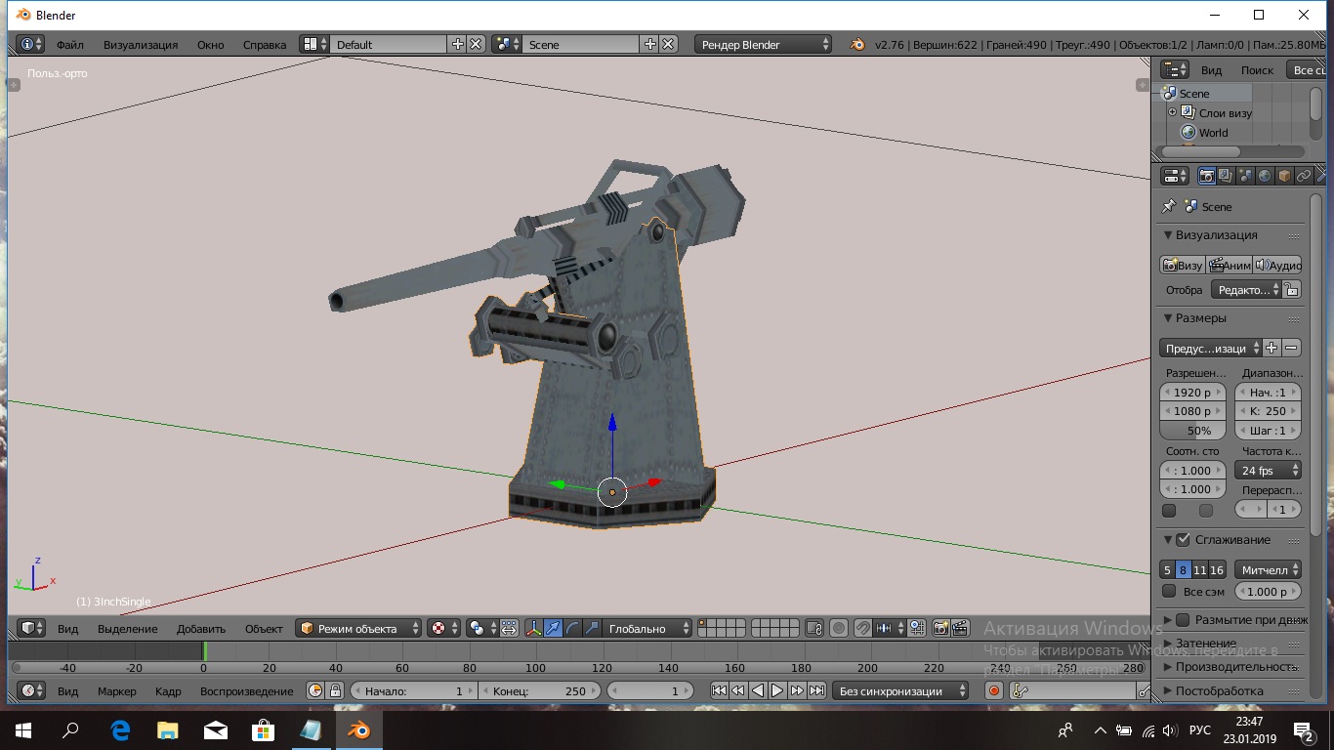This screenshot has height=750, width=1334.
Task: Click the rotate manipulator arc icon
Action: pyautogui.click(x=572, y=629)
